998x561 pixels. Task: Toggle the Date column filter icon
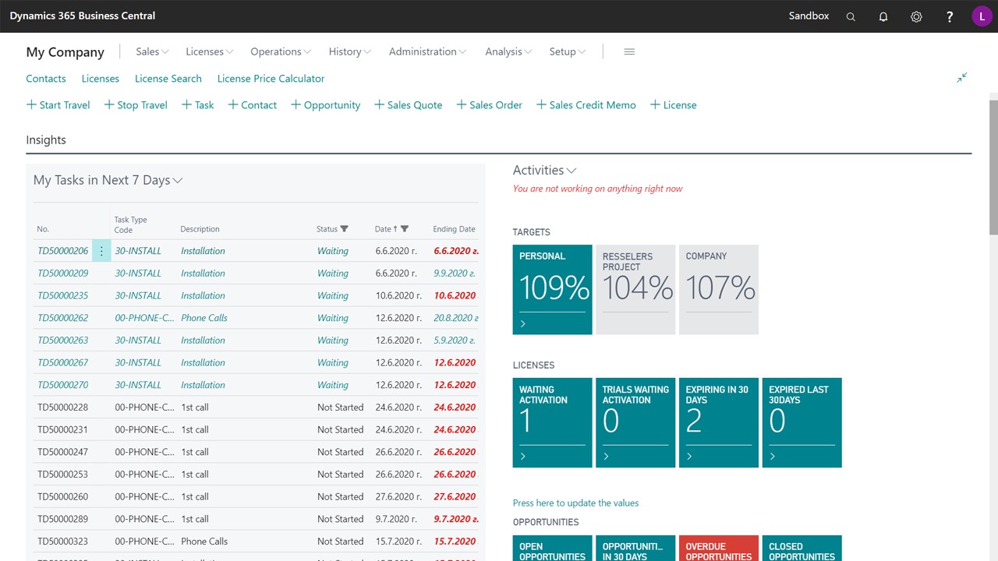(404, 229)
